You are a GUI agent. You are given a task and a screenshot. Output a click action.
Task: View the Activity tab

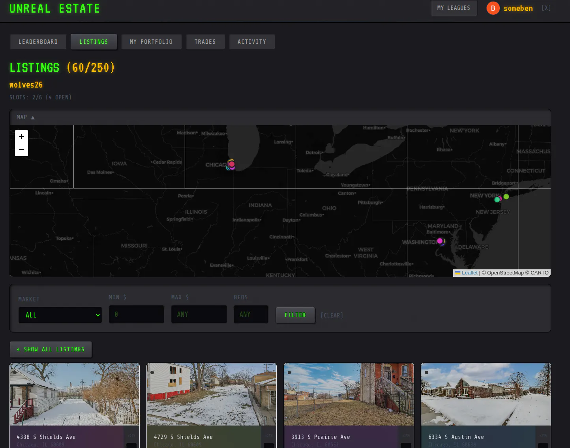pos(252,42)
